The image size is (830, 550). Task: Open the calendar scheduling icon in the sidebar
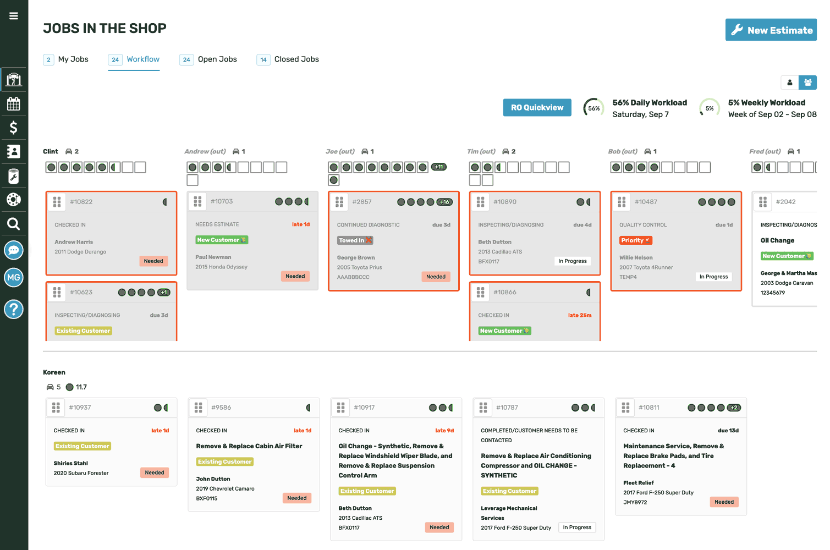pyautogui.click(x=14, y=103)
